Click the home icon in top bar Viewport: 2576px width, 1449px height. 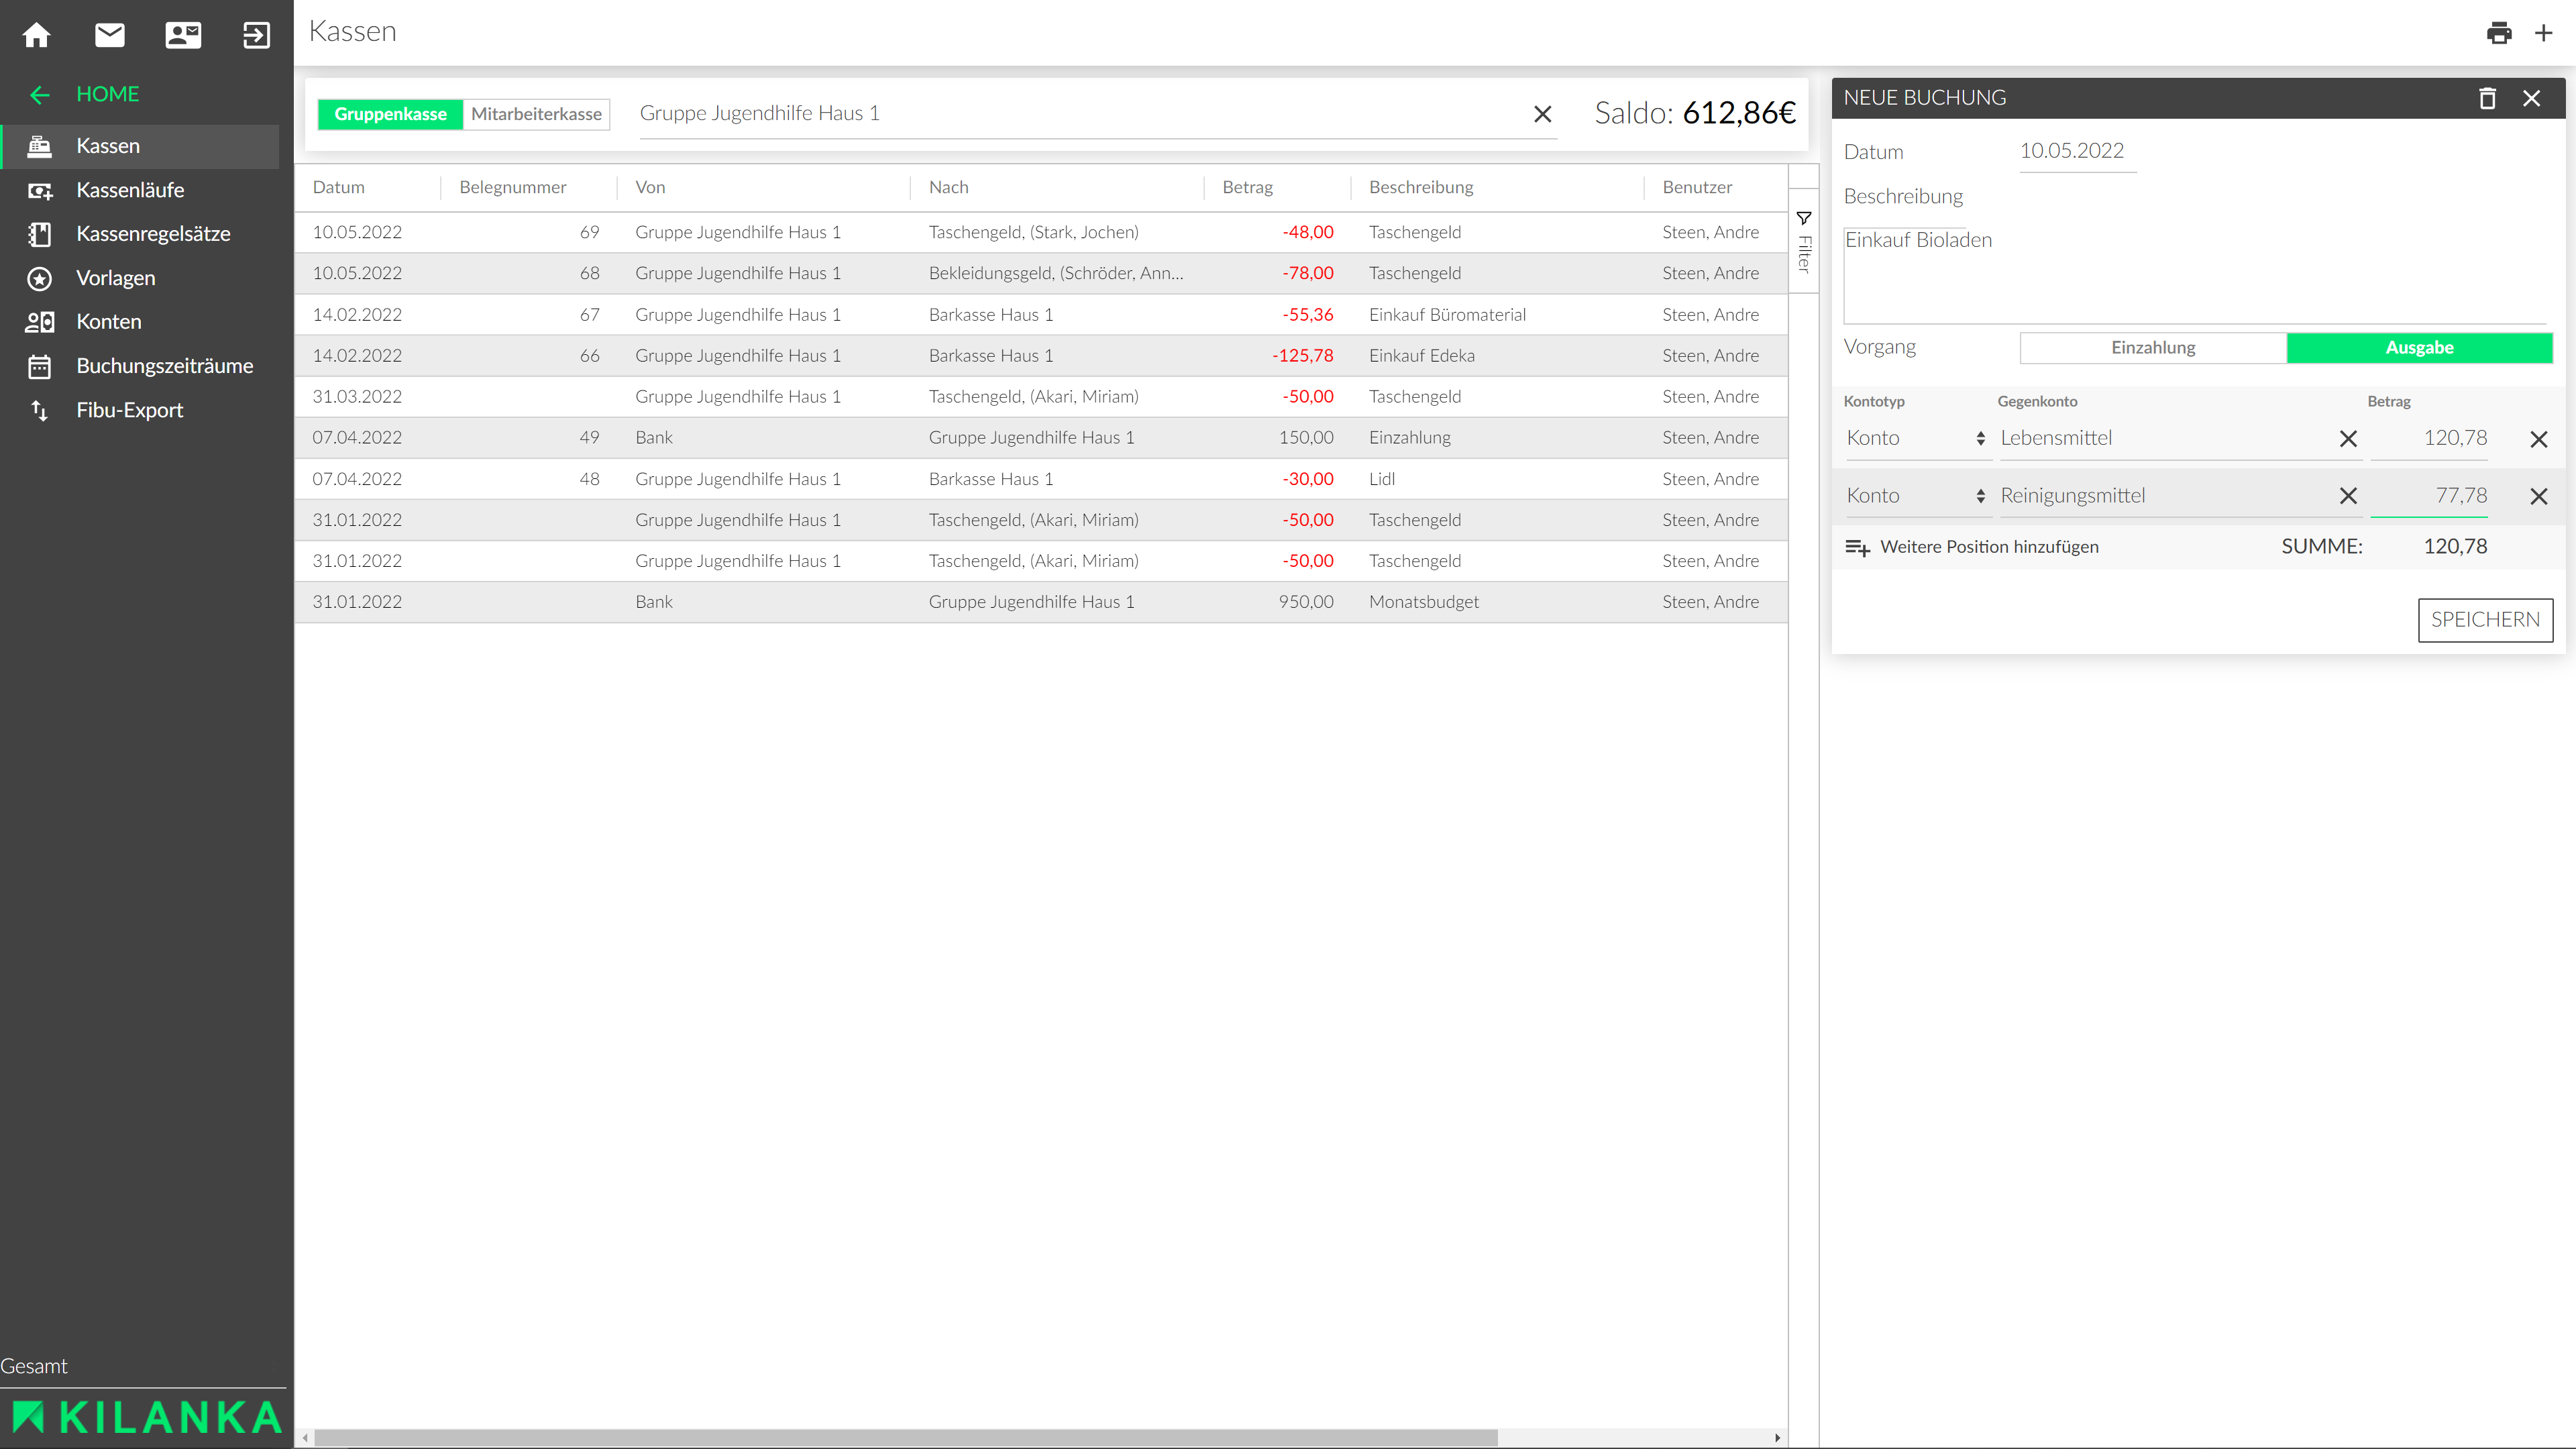(x=37, y=35)
